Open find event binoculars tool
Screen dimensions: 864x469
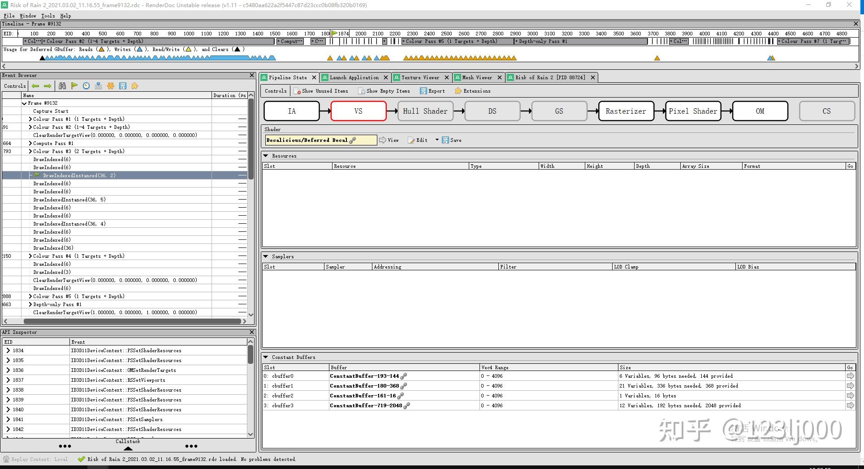(x=62, y=86)
